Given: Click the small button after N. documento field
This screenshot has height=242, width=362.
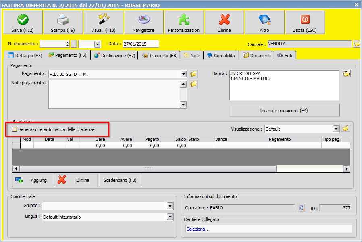Looking at the screenshot, I should coord(74,44).
